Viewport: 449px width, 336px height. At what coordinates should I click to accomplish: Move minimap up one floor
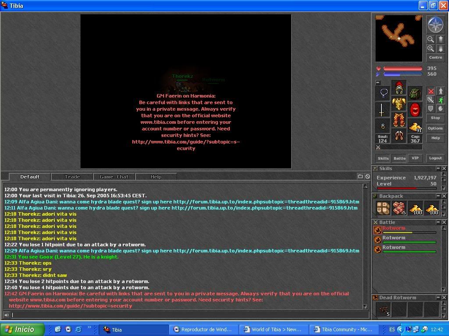(x=440, y=39)
